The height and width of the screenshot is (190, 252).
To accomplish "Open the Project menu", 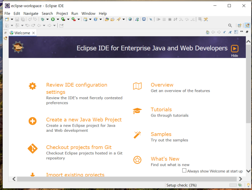I will (x=62, y=14).
